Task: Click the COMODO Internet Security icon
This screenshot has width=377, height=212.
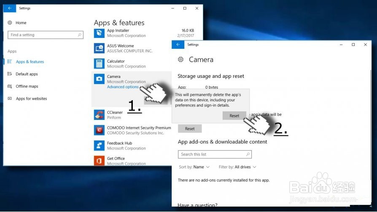Action: tap(99, 130)
